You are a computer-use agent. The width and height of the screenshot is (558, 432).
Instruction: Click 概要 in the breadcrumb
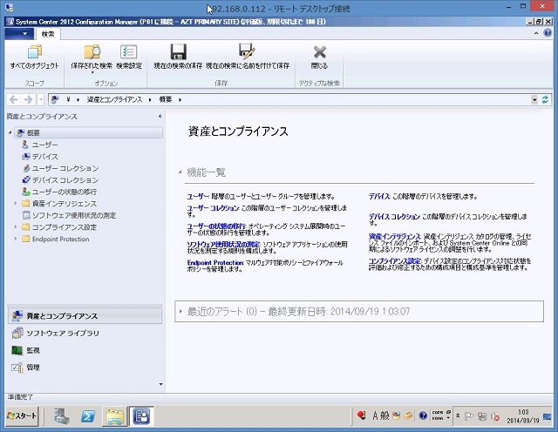click(165, 99)
